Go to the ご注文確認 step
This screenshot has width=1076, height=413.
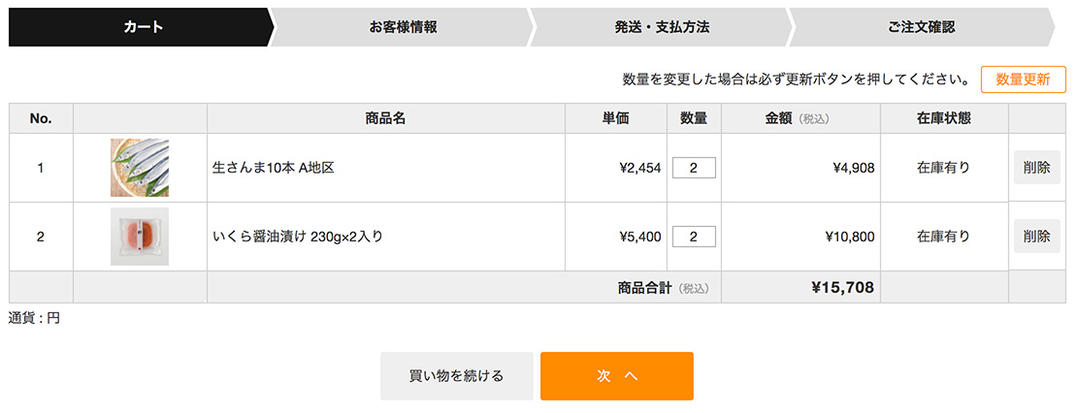pyautogui.click(x=922, y=27)
